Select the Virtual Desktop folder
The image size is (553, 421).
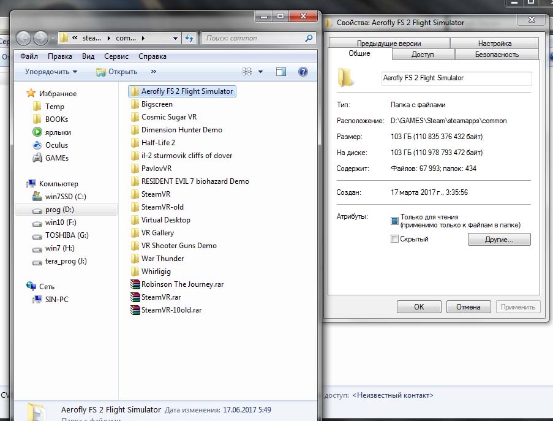tap(160, 220)
